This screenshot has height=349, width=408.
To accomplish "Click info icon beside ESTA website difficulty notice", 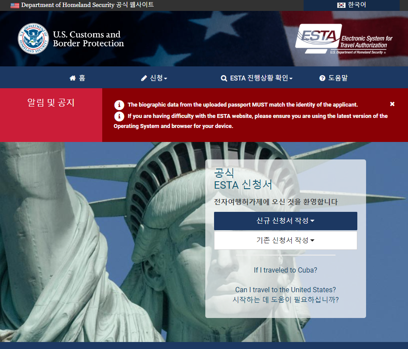I will coord(119,116).
